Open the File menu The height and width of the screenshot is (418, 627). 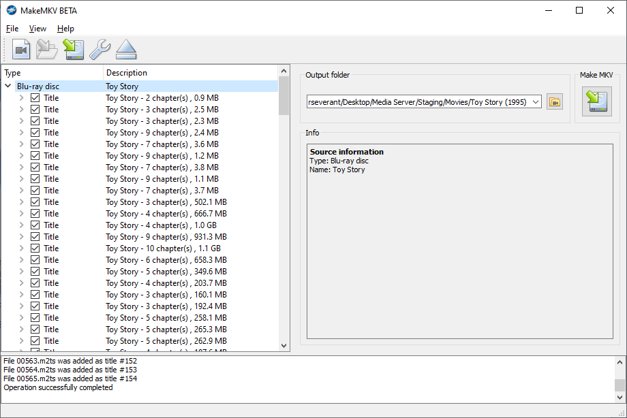[12, 29]
